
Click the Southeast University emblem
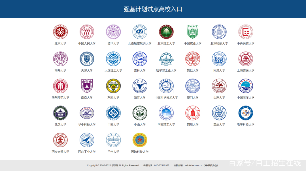coord(113,86)
